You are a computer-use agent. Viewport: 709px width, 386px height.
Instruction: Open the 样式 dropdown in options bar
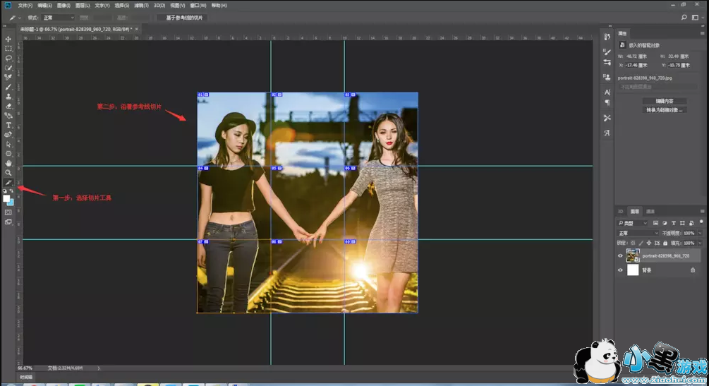click(x=58, y=18)
